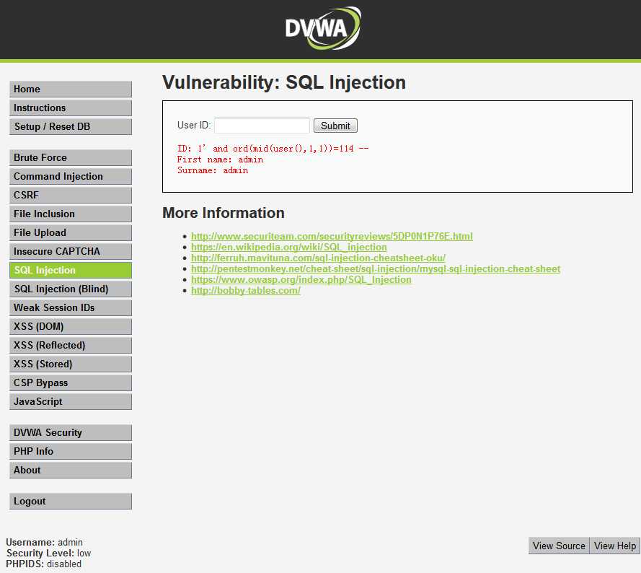Screen dimensions: 641x573
Task: Open DVWA Security settings
Action: (71, 433)
